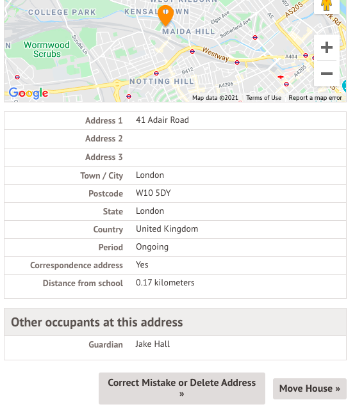Click the 41 Adair Road address value
Viewport: 355px width, 409px height.
[x=162, y=120]
